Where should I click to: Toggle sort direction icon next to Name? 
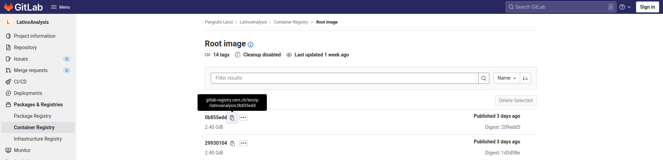pyautogui.click(x=525, y=78)
